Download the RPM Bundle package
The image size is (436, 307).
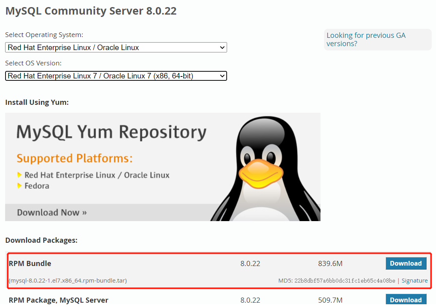[x=406, y=263]
